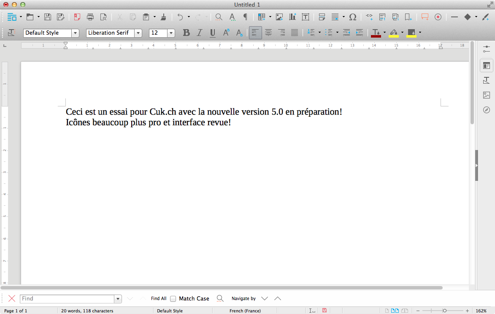Select the Clone Formatting paintbrush
495x314 pixels.
[x=163, y=17]
